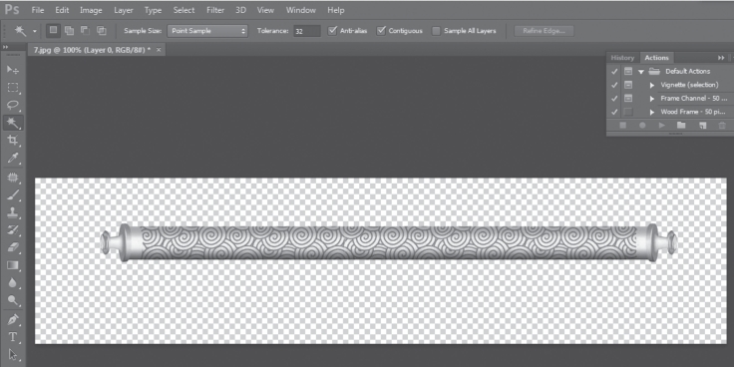Click the Refine Edge button
Screen dimensions: 734x367
tap(544, 31)
